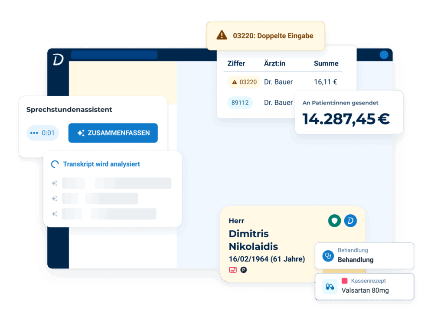Click the Summe column header

326,63
